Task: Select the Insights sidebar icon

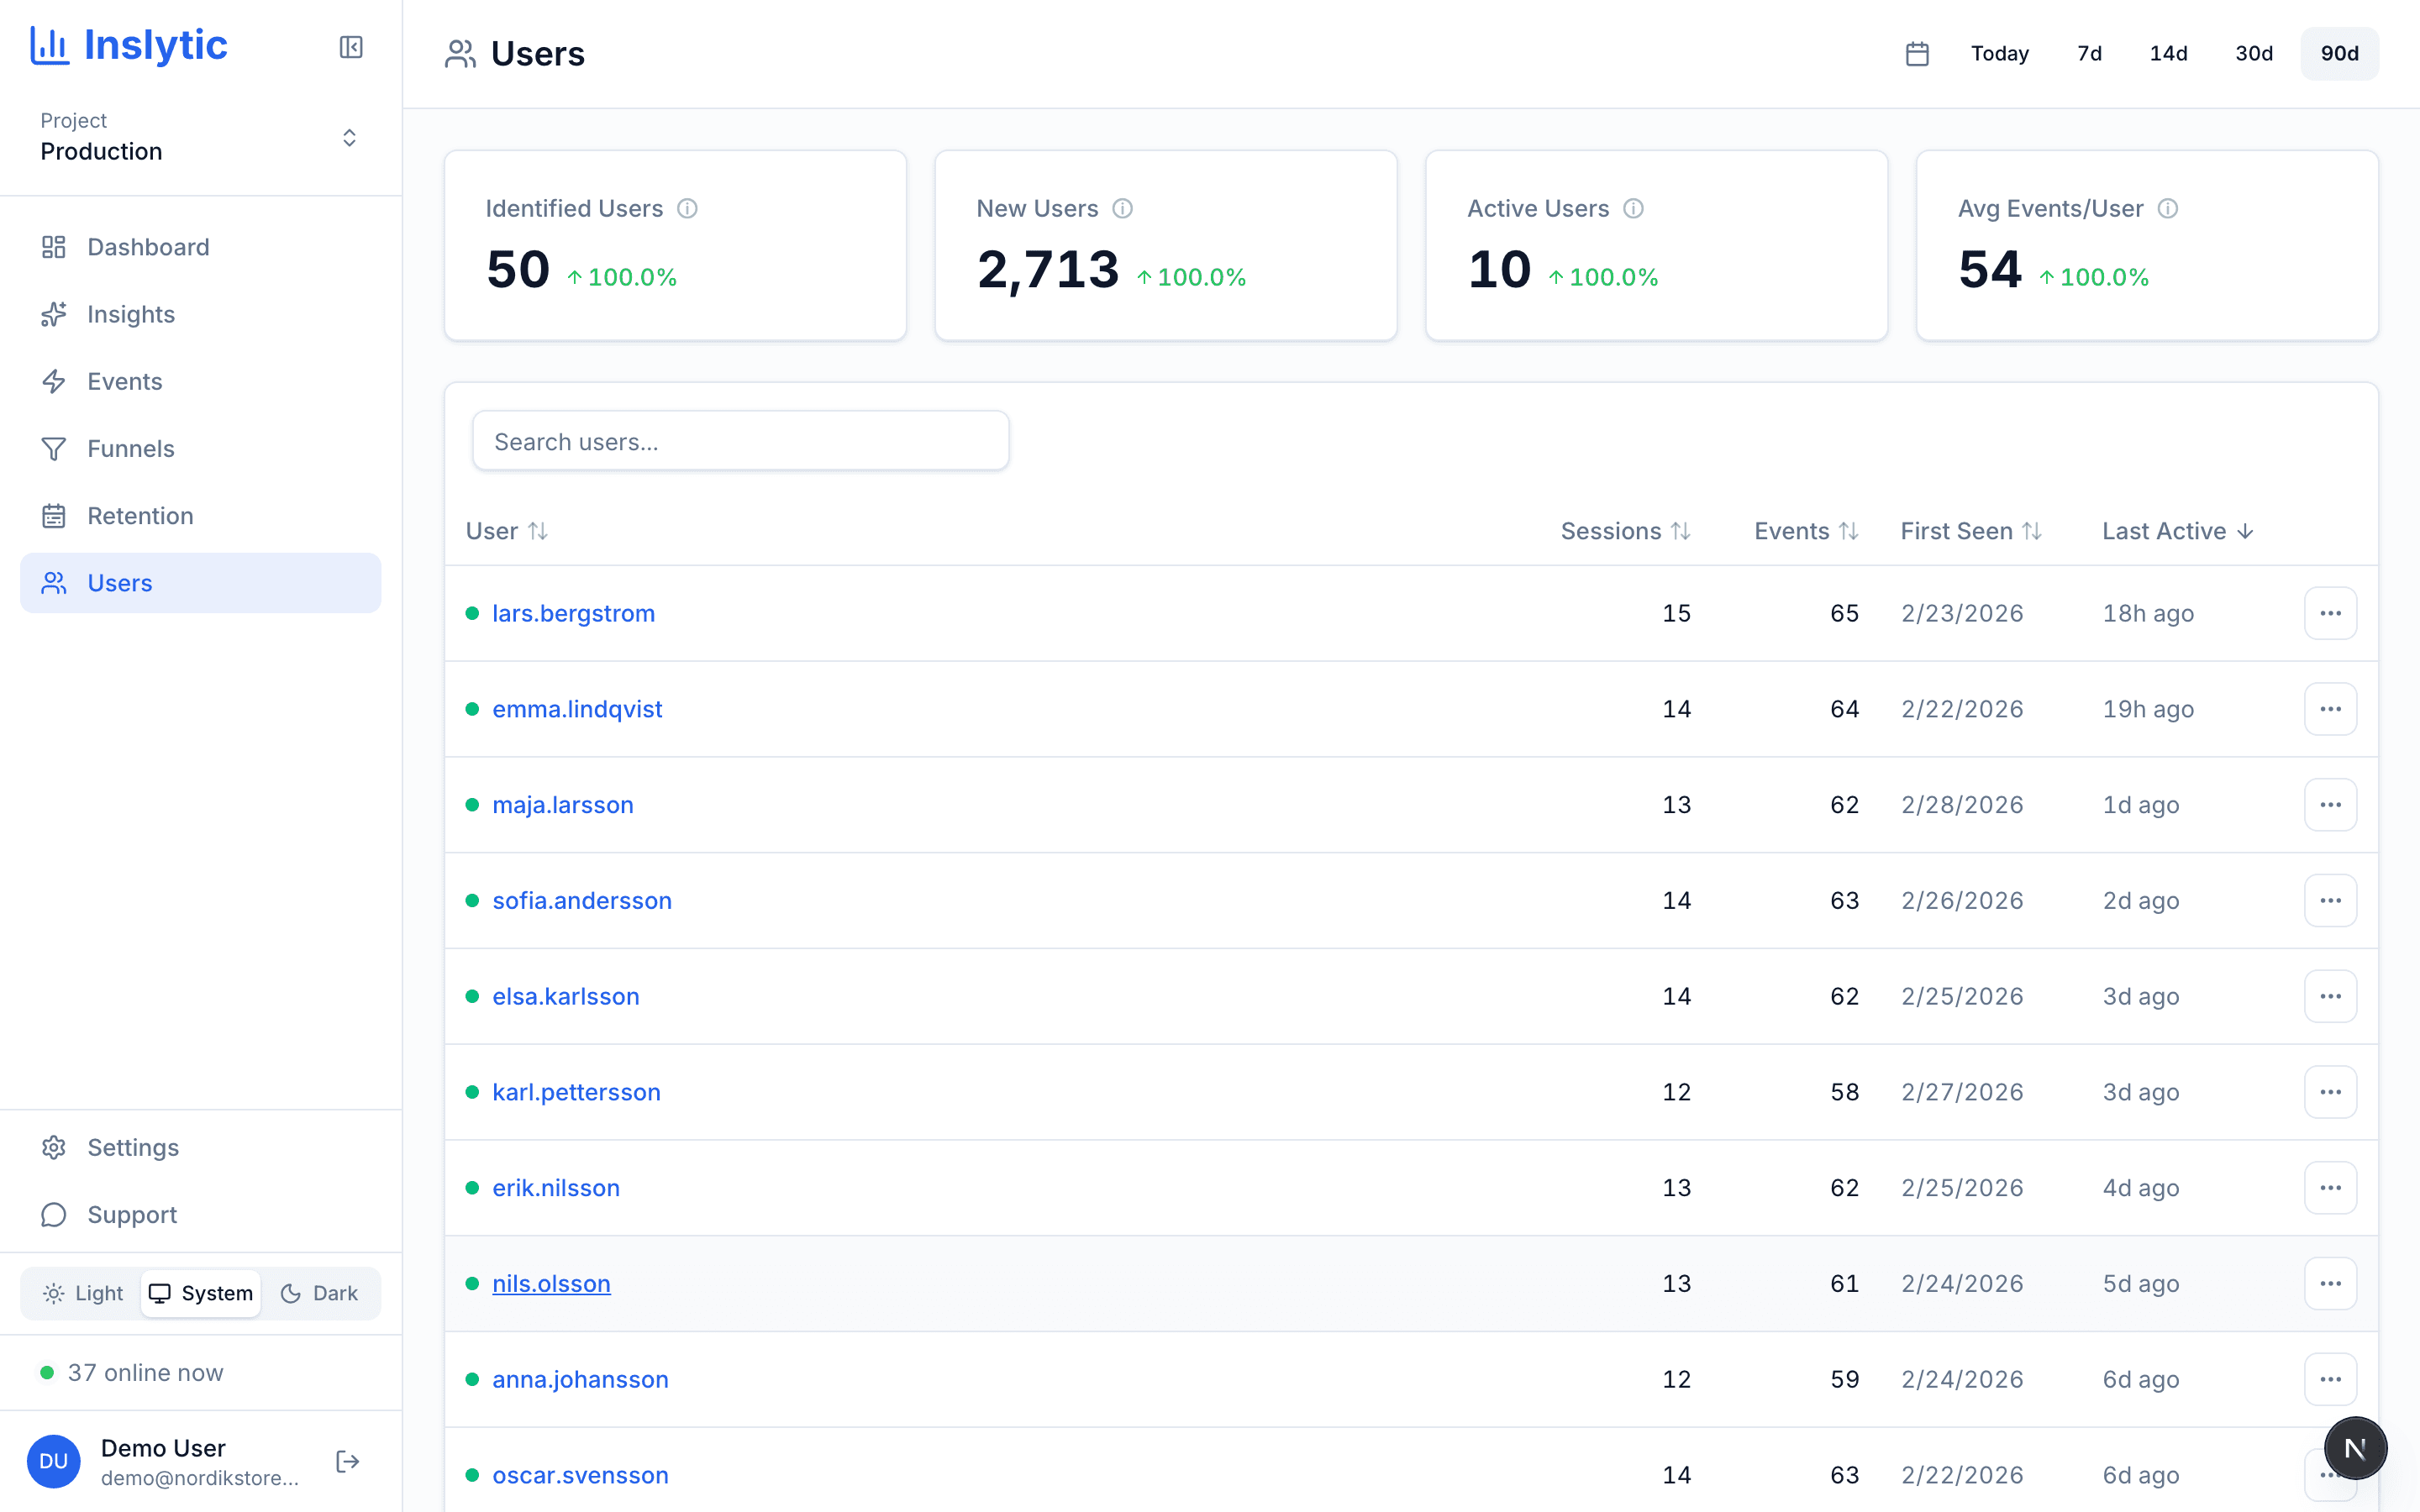Action: coord(55,314)
